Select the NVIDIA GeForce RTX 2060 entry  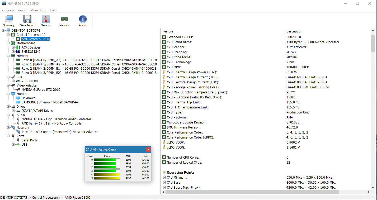[x=41, y=90]
